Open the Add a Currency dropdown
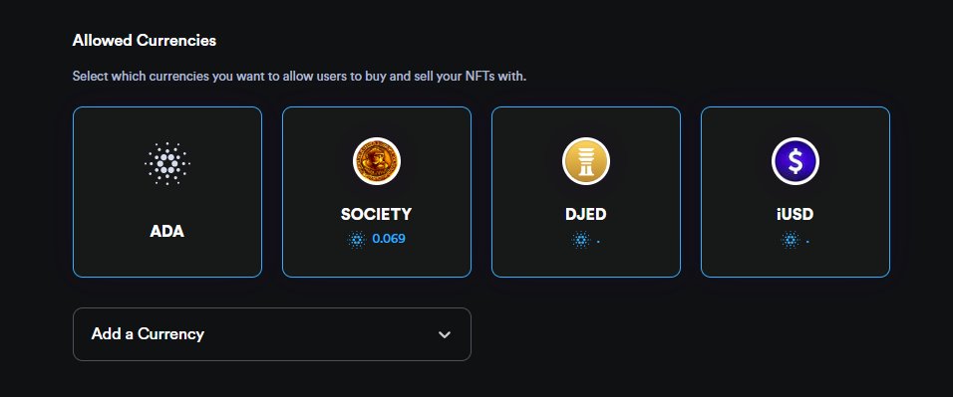 tap(272, 334)
